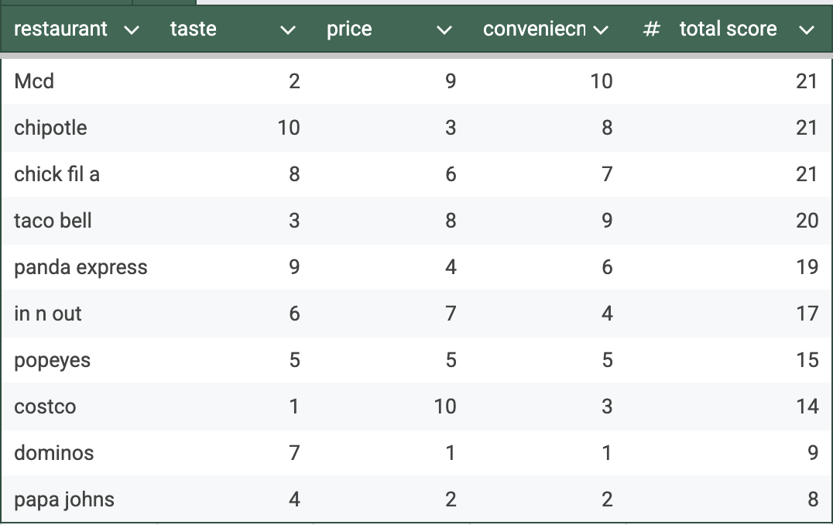Click the taste column header text
The height and width of the screenshot is (525, 833).
(x=193, y=29)
